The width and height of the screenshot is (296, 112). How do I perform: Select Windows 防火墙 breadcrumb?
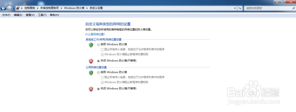tap(74, 8)
